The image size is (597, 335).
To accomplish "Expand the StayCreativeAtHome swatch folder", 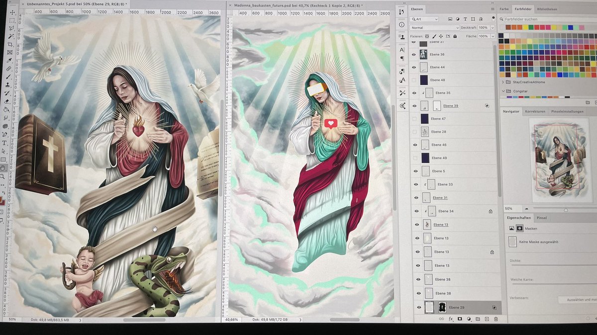I will coord(503,82).
